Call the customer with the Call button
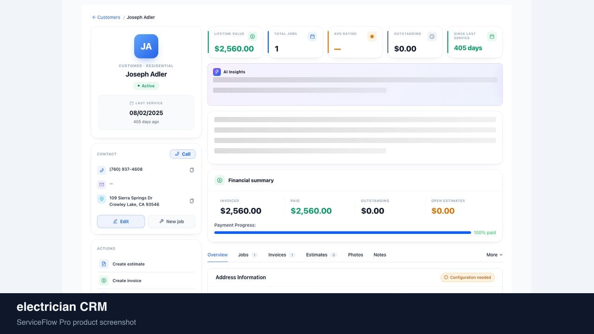This screenshot has height=334, width=594. [x=182, y=154]
